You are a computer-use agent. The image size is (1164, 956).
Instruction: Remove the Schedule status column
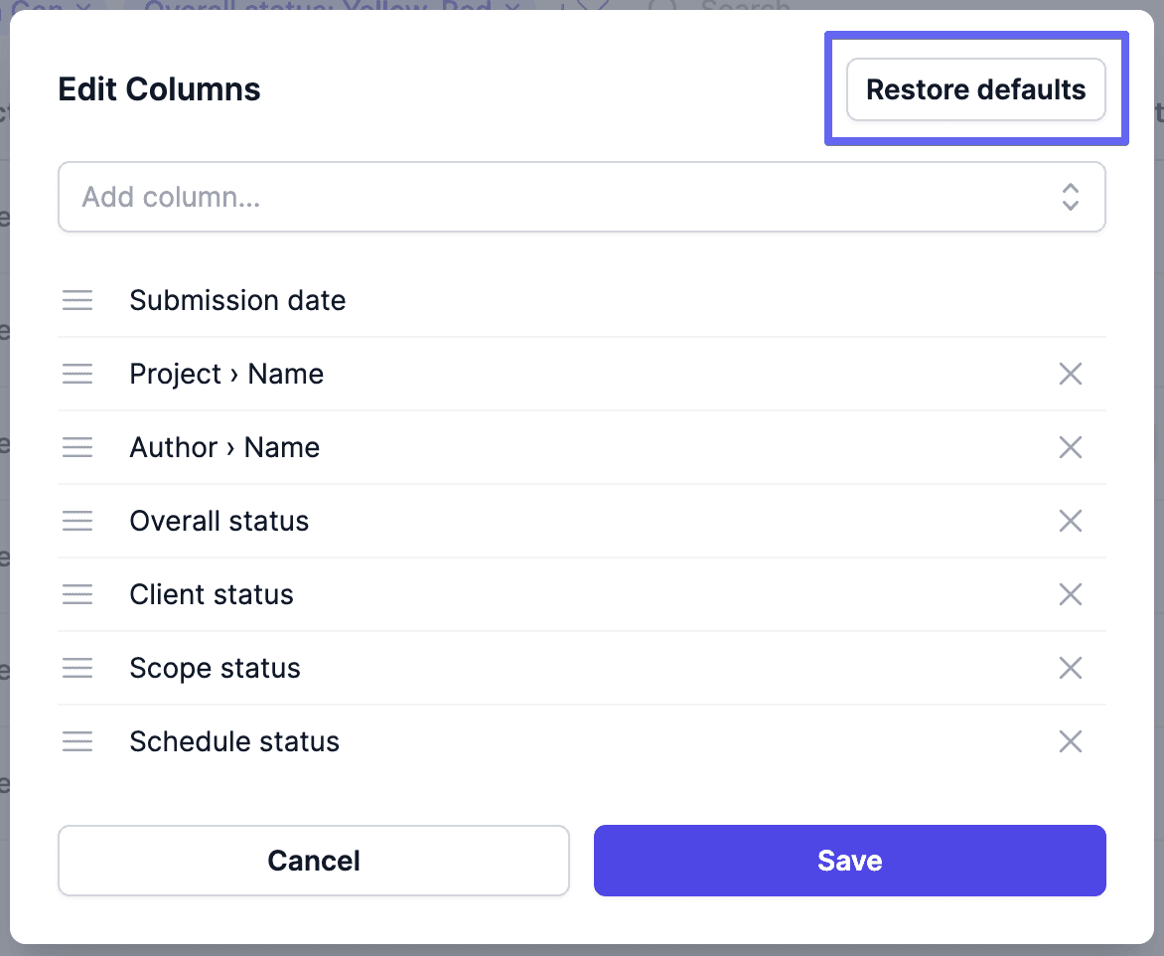pyautogui.click(x=1071, y=741)
